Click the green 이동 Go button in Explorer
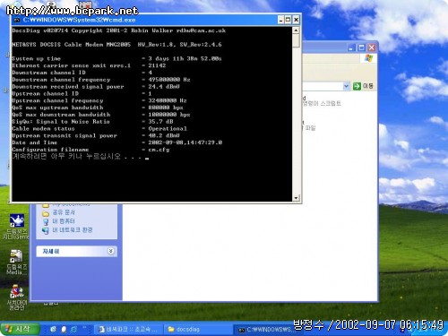 coord(363,86)
